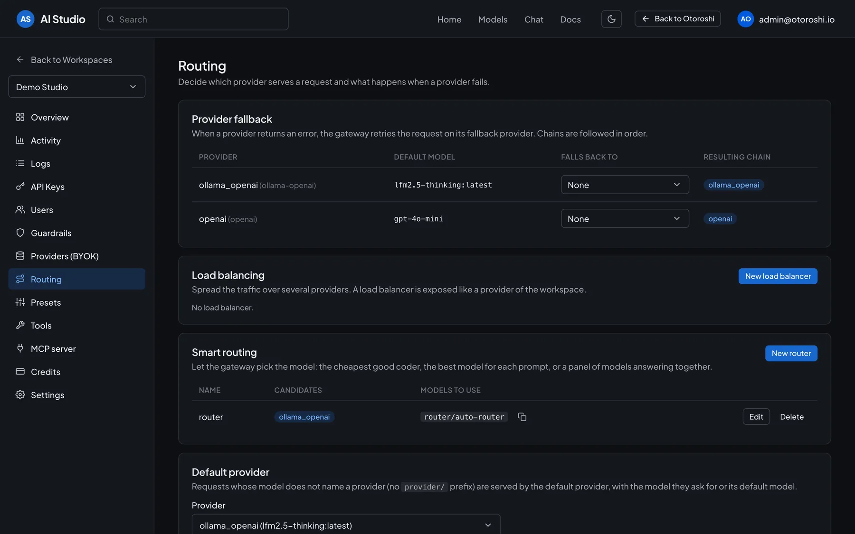Click the Settings gear icon
855x534 pixels.
[20, 394]
